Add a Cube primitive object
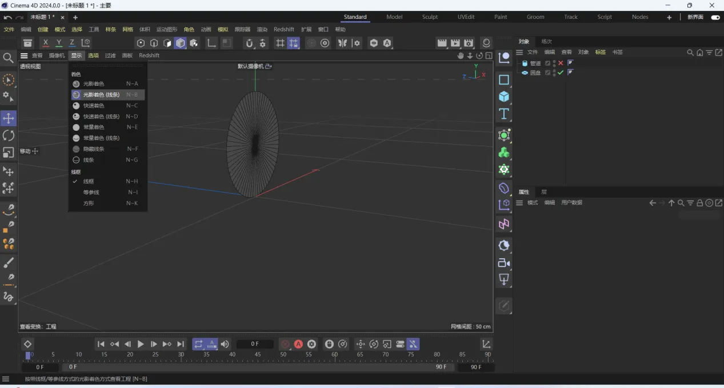This screenshot has width=724, height=388. (x=503, y=97)
